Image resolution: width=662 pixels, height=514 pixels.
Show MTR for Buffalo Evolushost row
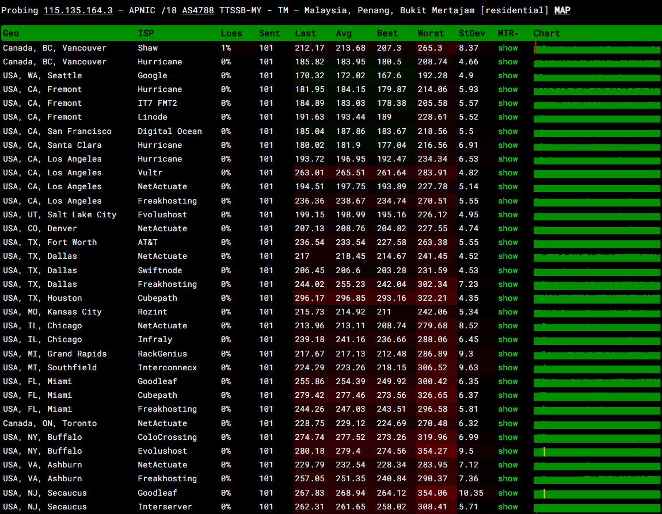(508, 451)
